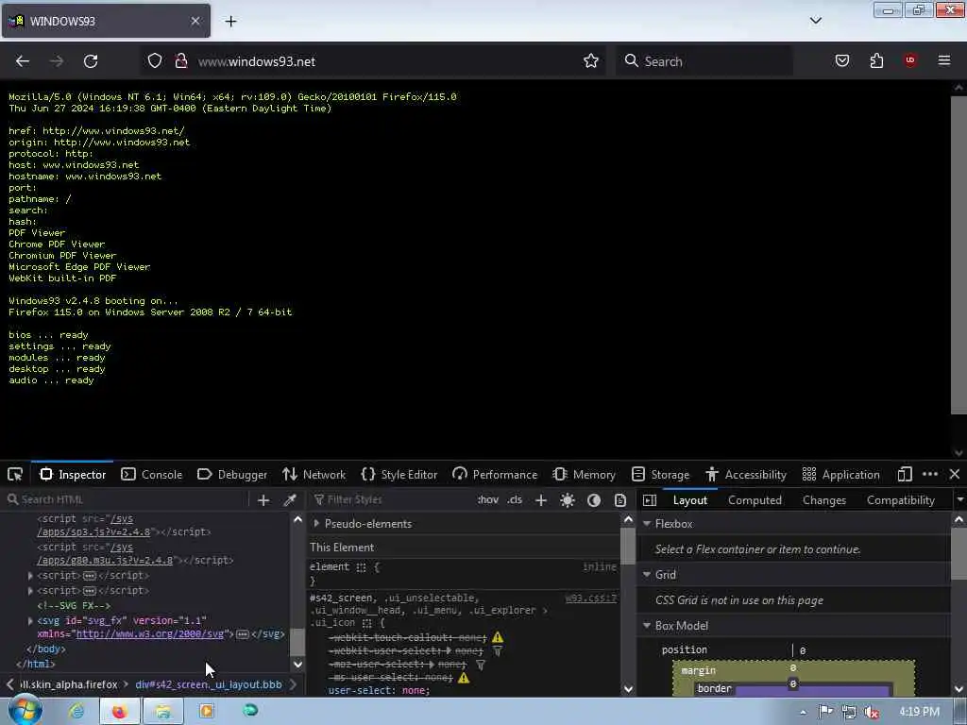
Task: Open the Application tab
Action: click(840, 474)
